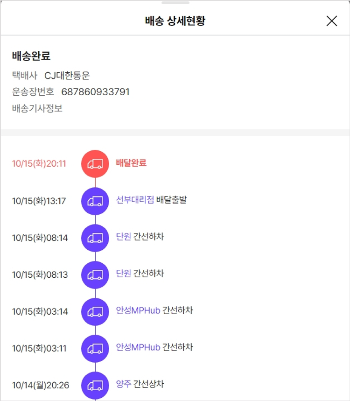The height and width of the screenshot is (401, 350).
Task: Click truck icon at 10/15 08:14 단원
Action: click(95, 238)
